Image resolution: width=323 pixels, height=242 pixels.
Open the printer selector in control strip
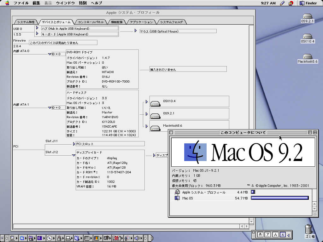coord(68,238)
